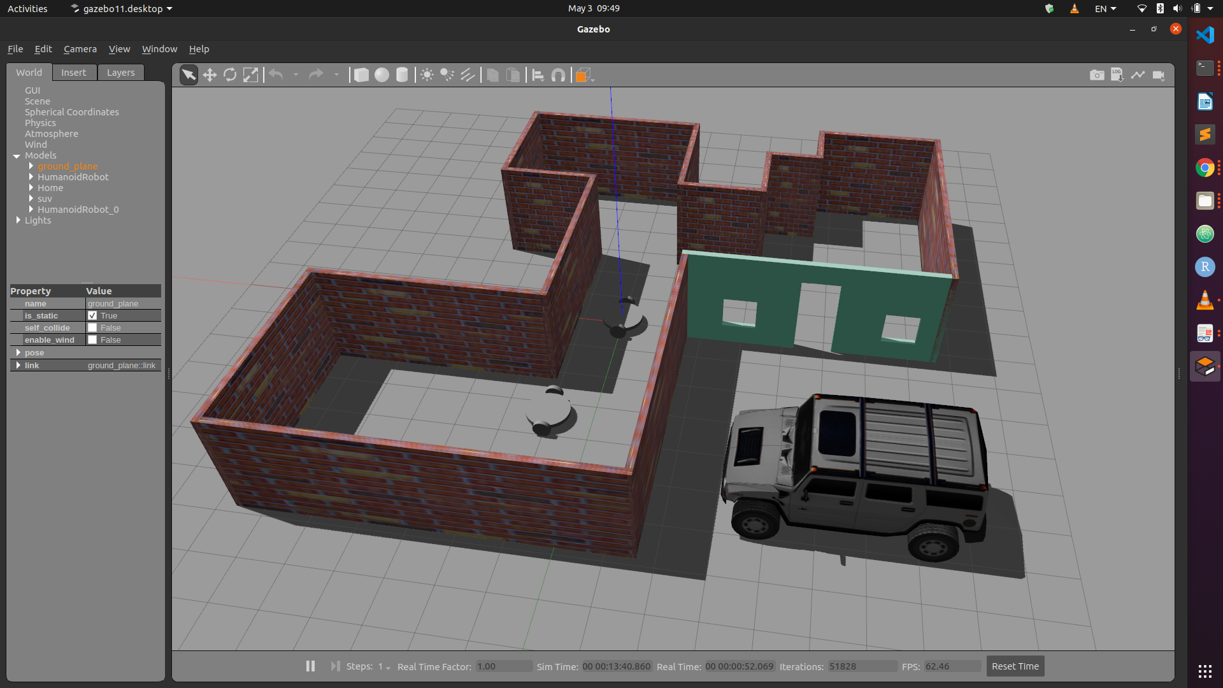The image size is (1223, 688).
Task: Click the Reset Time button
Action: tap(1015, 666)
